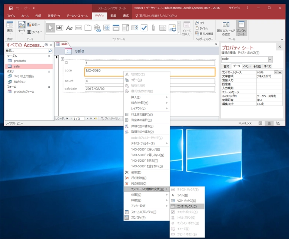Image resolution: width=289 pixels, height=239 pixels.
Task: Collapse the Queries group in navigation pane
Action: coord(49,71)
